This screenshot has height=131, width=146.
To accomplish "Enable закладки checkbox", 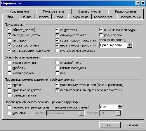I will [9, 40].
